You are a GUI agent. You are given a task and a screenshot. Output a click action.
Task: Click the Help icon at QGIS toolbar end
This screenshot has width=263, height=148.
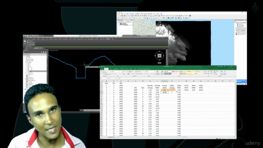pos(190,16)
